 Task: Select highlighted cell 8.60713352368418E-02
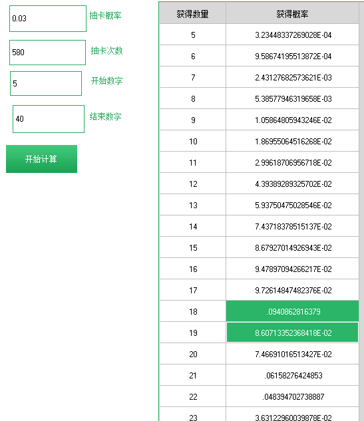(x=292, y=333)
